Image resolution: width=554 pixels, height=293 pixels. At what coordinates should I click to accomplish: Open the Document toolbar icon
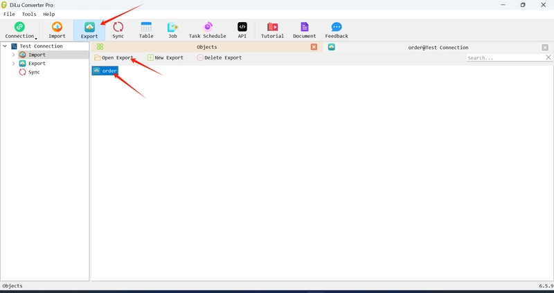click(x=304, y=30)
